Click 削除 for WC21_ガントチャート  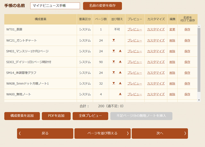point(172,40)
